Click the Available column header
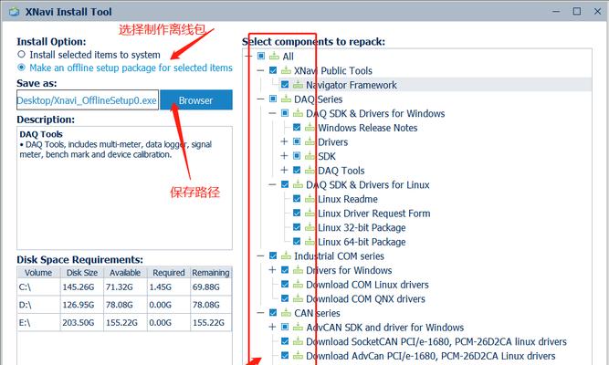Screen dimensions: 609x365 point(125,273)
